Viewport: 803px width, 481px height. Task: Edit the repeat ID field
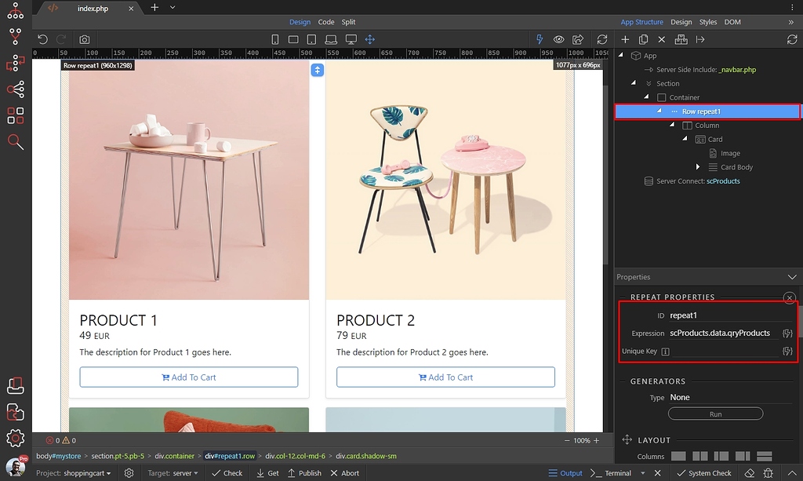click(x=730, y=315)
